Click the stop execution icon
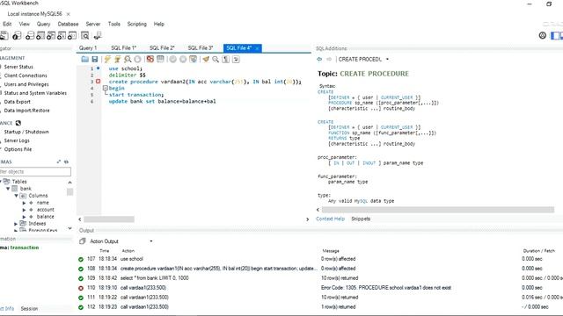This screenshot has width=563, height=316. 137,59
